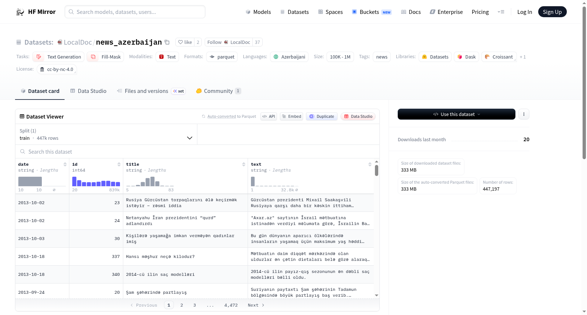Open Buckets in the top navigation
The image size is (587, 315).
pos(372,12)
